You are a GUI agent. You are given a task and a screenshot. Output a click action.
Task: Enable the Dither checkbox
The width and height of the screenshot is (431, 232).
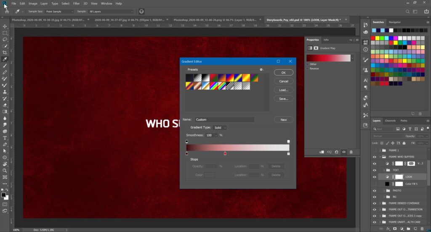tap(308, 64)
